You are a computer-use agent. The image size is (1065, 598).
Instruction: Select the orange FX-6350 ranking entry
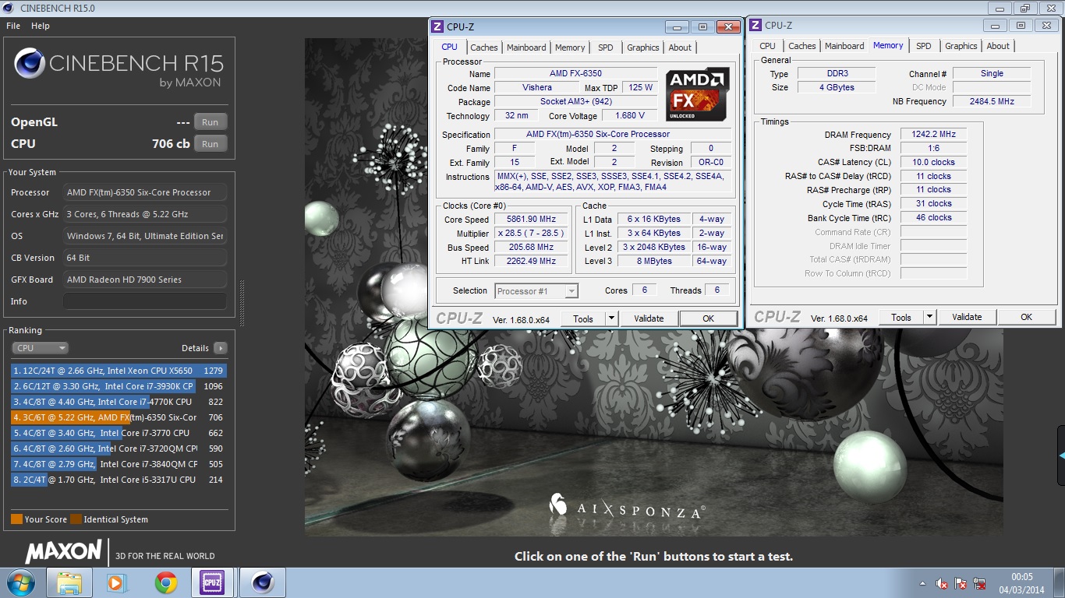119,417
